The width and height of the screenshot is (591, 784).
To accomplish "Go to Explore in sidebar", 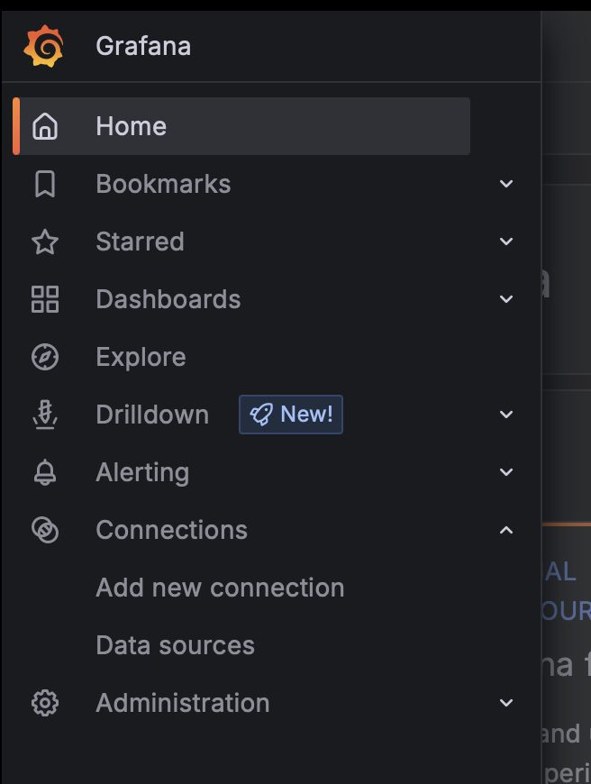I will [141, 357].
